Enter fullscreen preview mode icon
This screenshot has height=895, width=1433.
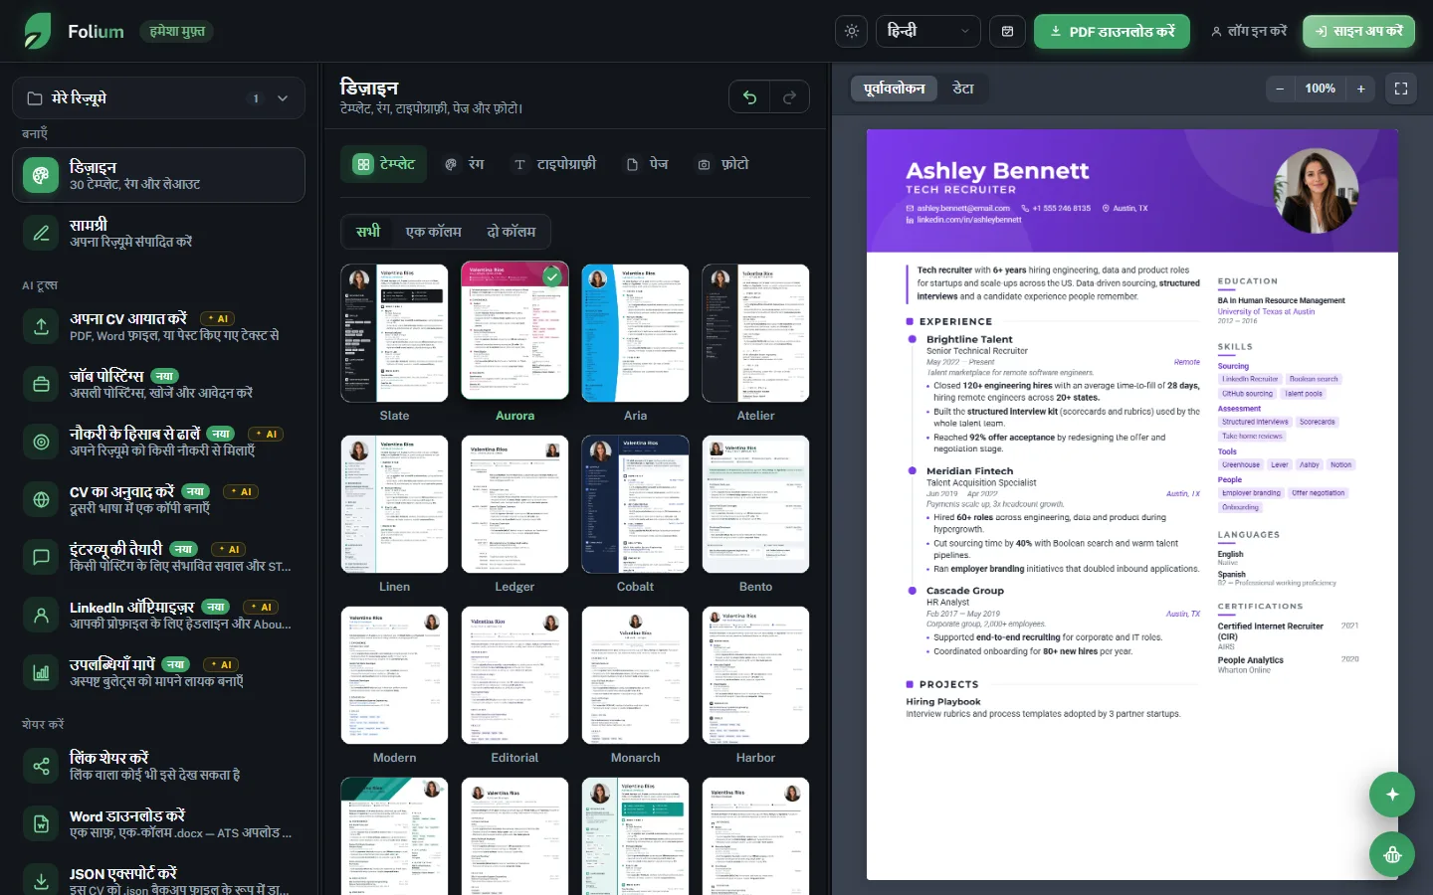tap(1401, 89)
